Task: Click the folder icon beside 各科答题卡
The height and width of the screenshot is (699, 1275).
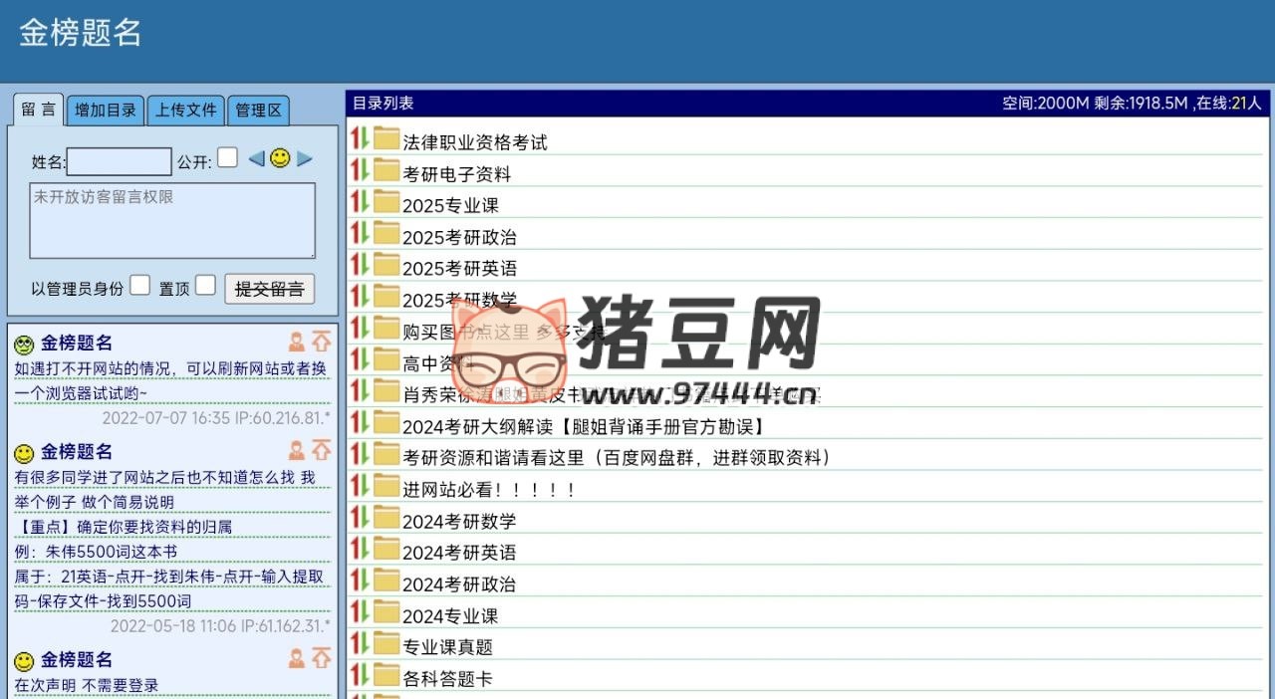Action: pos(384,676)
